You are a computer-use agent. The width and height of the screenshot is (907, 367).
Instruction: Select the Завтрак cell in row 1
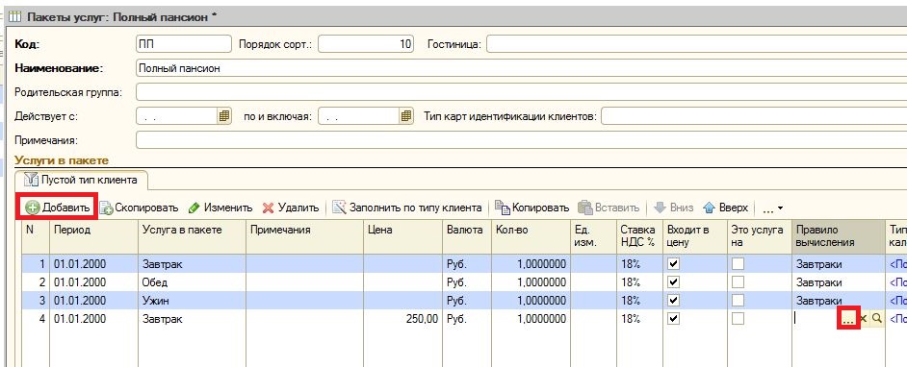pyautogui.click(x=192, y=264)
